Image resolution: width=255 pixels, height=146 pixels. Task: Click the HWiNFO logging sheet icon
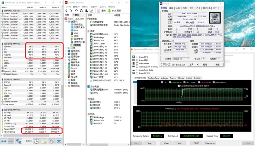tap(44, 141)
